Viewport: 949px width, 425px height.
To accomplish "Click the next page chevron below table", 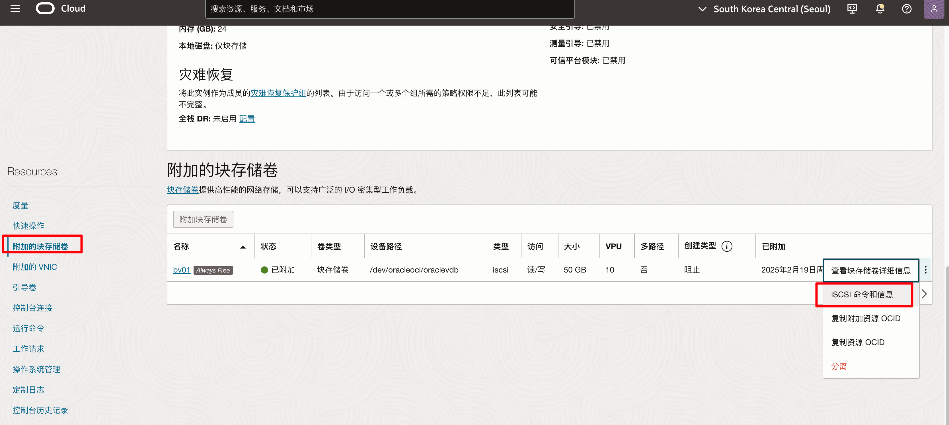I will pos(924,294).
